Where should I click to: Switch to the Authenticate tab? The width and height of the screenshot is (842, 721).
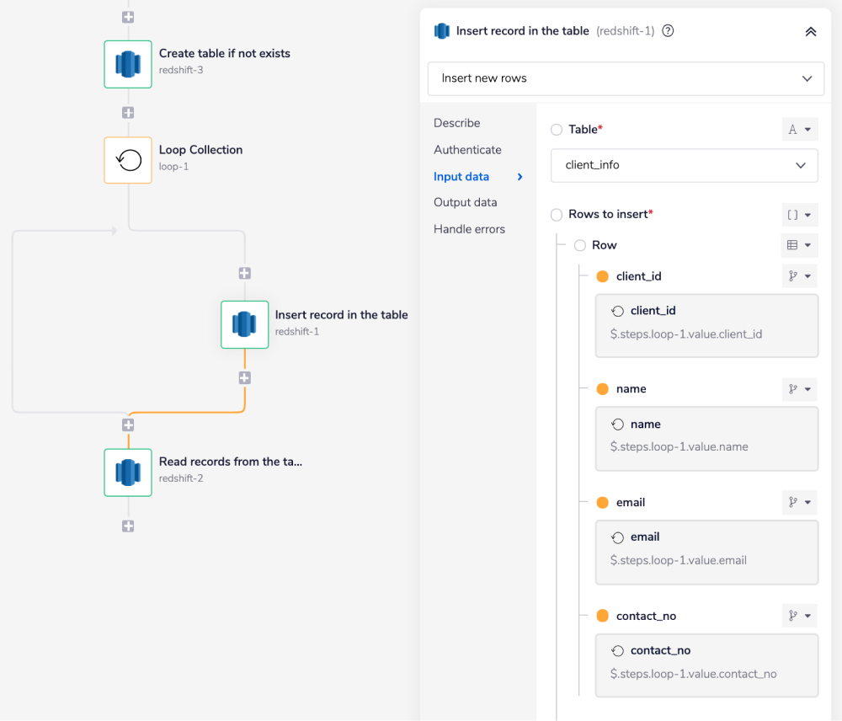(x=467, y=150)
